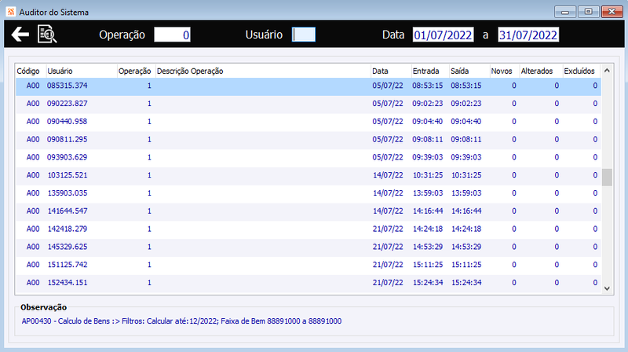The image size is (628, 352).
Task: Click the search document magnifier icon
Action: (x=47, y=34)
